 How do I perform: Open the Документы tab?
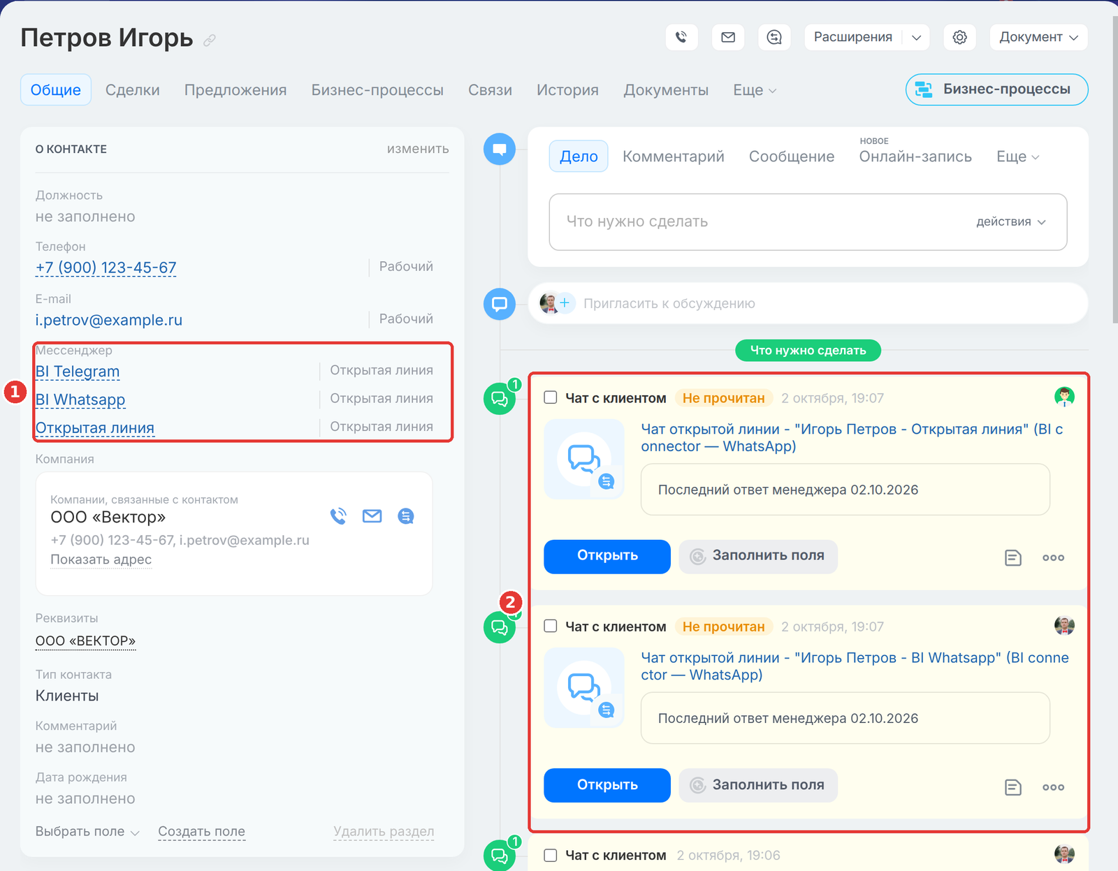click(x=666, y=90)
